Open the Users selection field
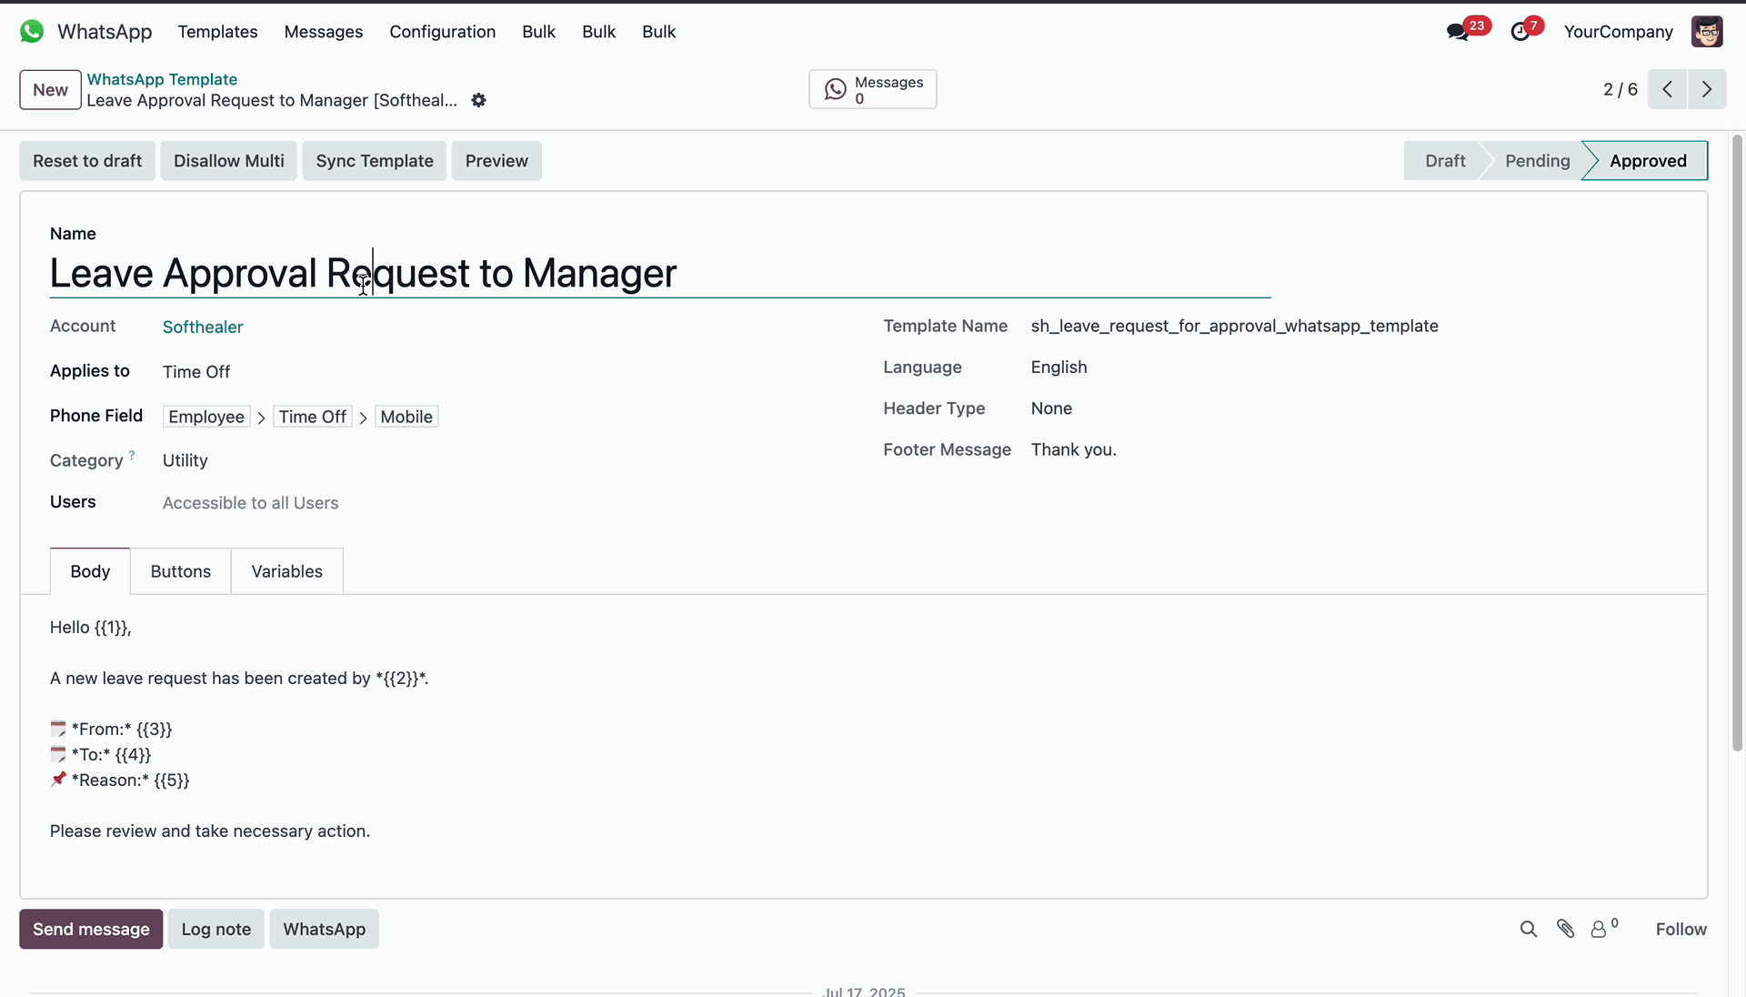1746x997 pixels. 250,503
